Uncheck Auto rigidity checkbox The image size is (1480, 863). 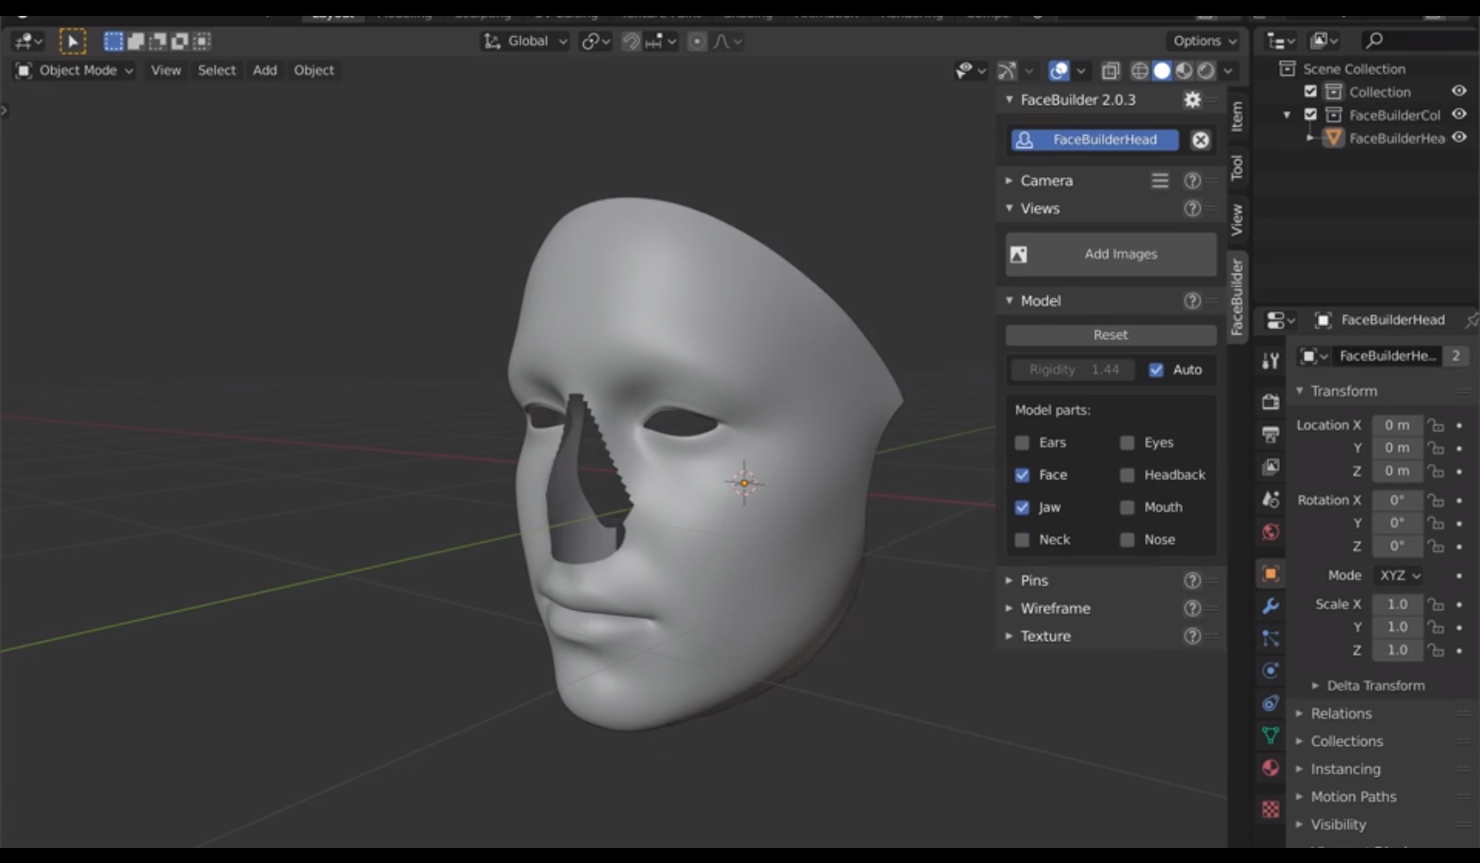(x=1156, y=370)
